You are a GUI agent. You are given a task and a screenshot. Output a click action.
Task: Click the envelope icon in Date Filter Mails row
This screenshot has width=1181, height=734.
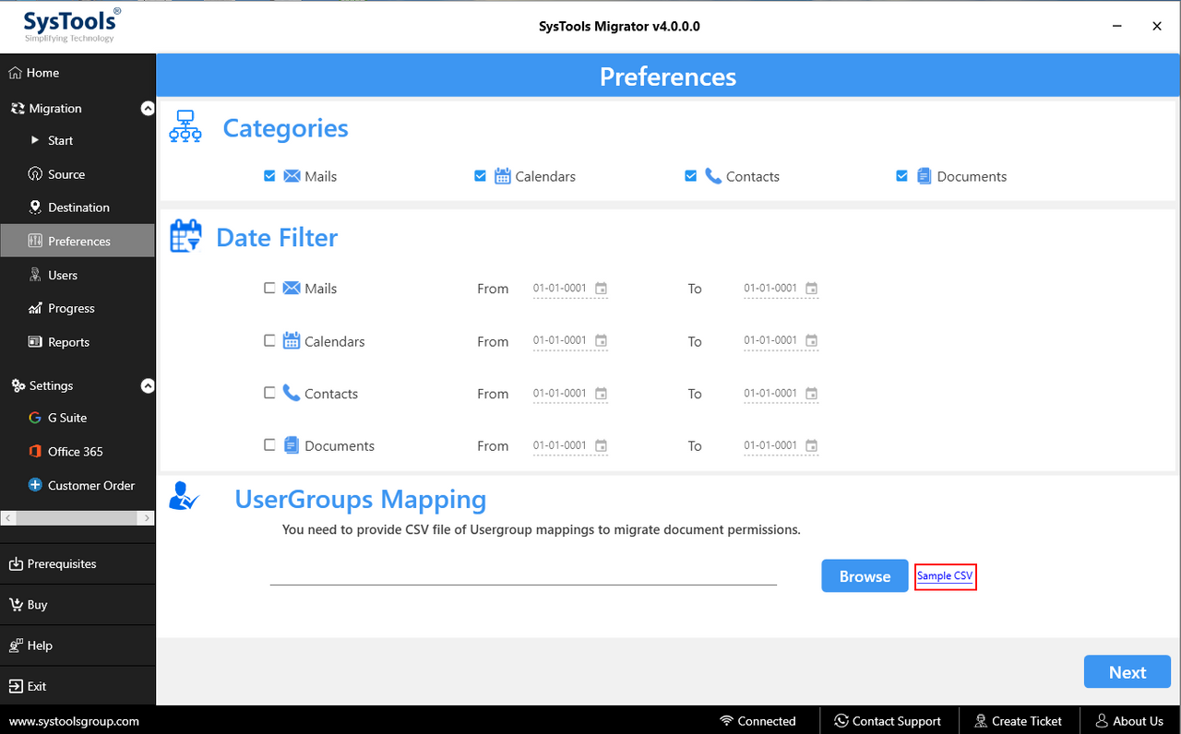[292, 288]
